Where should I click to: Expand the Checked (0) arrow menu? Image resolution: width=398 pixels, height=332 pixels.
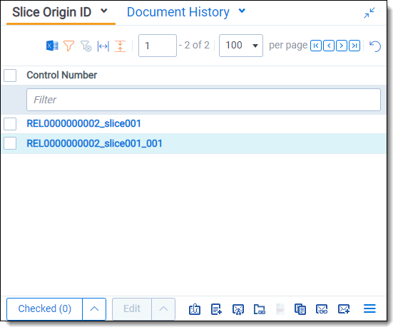pyautogui.click(x=94, y=309)
